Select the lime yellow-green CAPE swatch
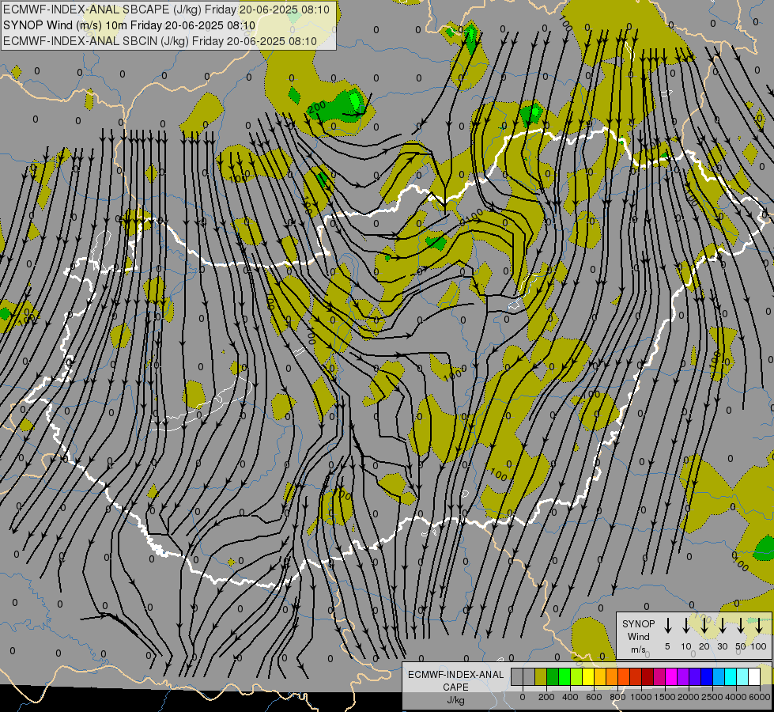 576,676
